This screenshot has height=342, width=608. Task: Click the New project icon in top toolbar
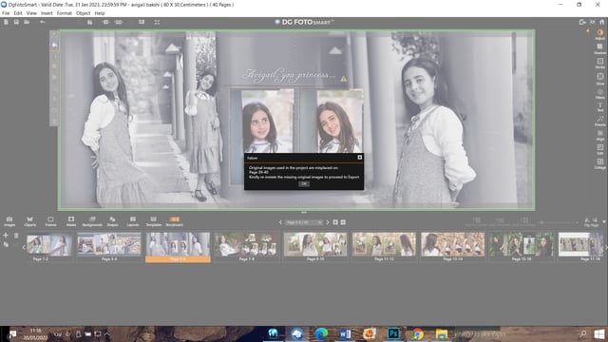pos(6,22)
